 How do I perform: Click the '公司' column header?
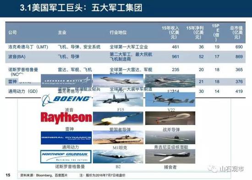(12, 33)
